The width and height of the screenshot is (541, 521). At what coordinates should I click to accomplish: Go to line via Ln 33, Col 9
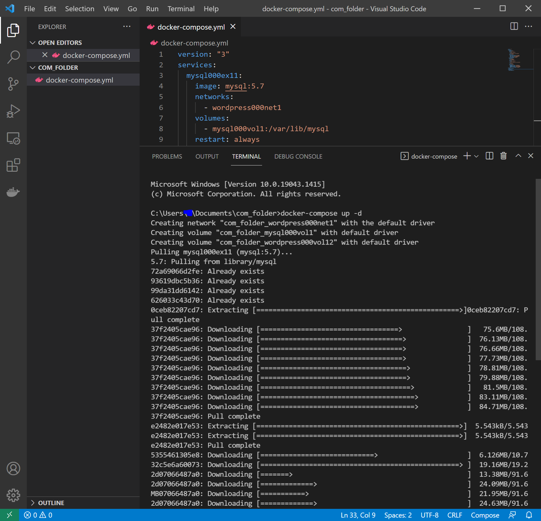tap(358, 515)
